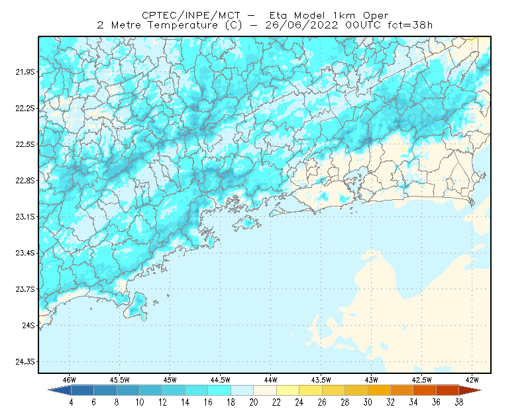Click the 22.5S latitude axis label

pos(25,144)
